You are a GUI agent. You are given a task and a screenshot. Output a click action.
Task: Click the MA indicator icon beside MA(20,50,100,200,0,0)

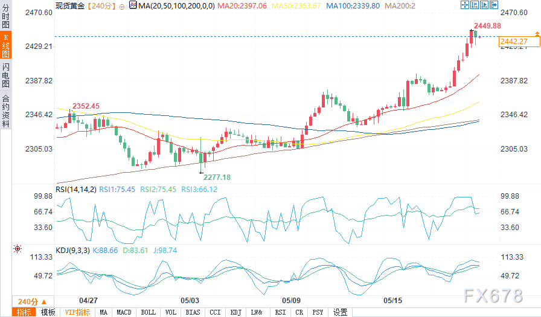[x=133, y=5]
